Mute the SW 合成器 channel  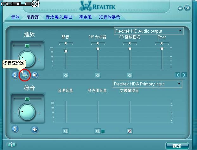tap(98, 75)
